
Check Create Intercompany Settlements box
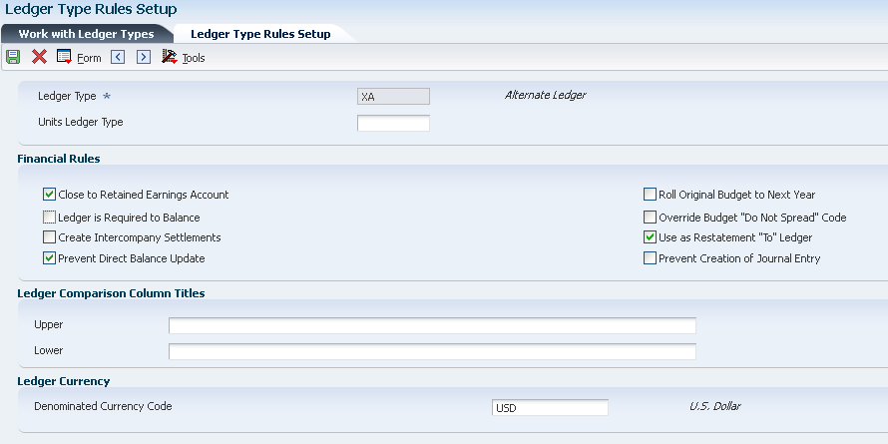click(49, 237)
